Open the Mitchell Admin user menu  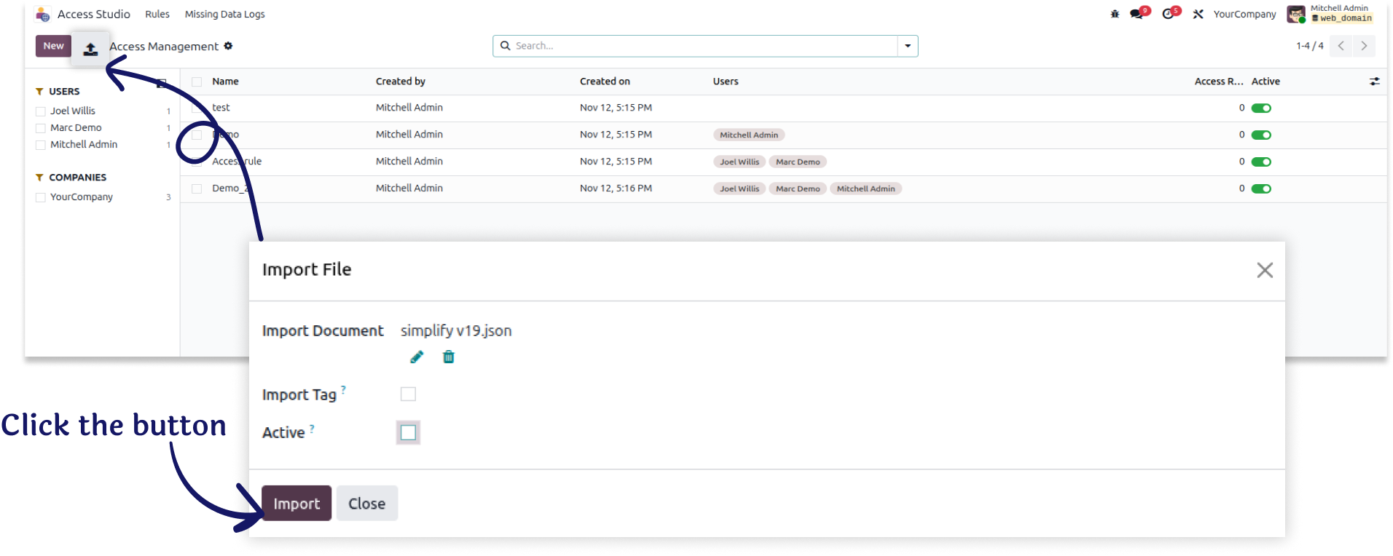[1330, 14]
